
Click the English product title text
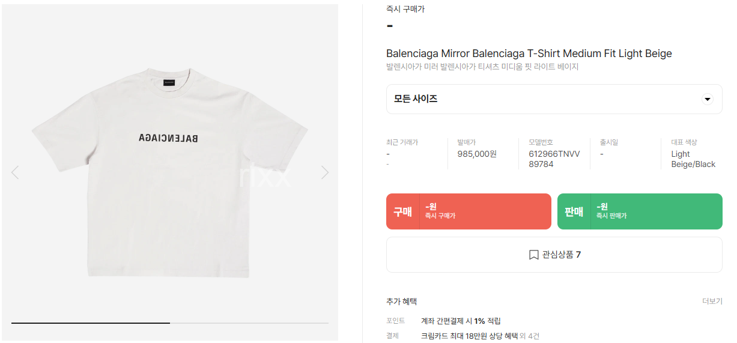[529, 54]
